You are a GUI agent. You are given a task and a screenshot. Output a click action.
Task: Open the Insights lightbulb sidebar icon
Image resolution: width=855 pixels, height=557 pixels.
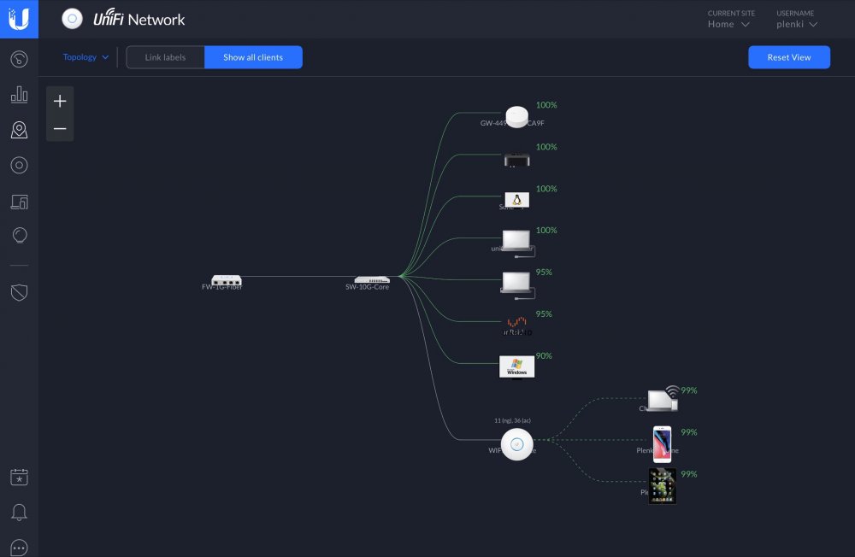(19, 236)
